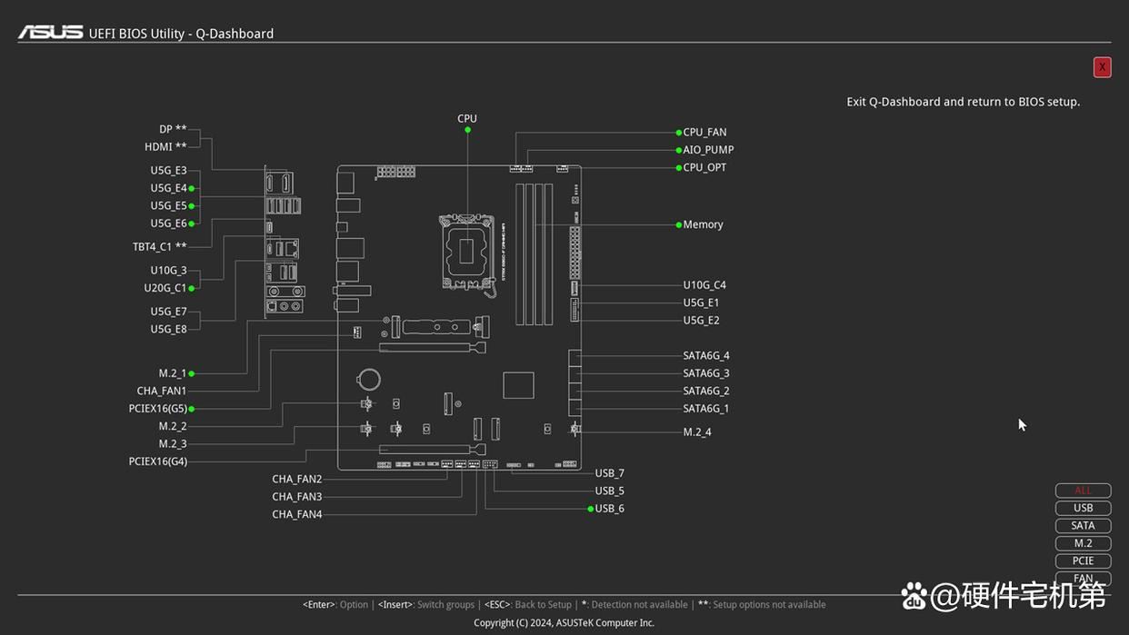Image resolution: width=1129 pixels, height=635 pixels.
Task: Click the PCIEX16(G5) slot label
Action: (x=158, y=409)
